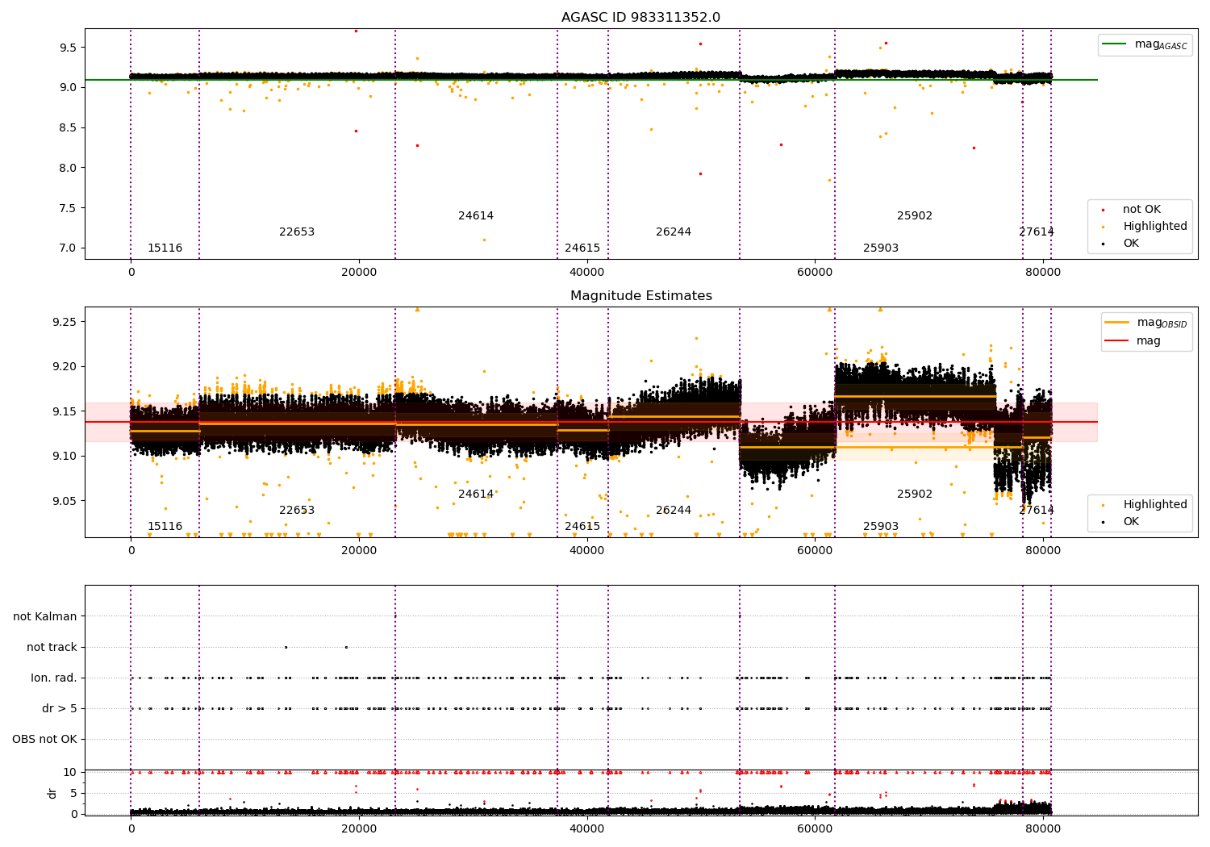Click the 9.25 y-tick label
1210x847 pixels.
(x=65, y=322)
